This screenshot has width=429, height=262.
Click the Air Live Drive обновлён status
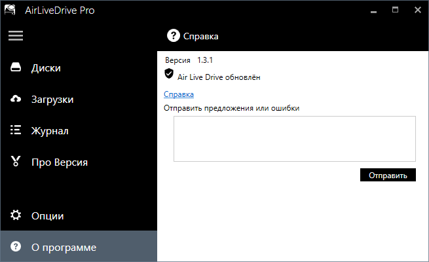tap(219, 77)
